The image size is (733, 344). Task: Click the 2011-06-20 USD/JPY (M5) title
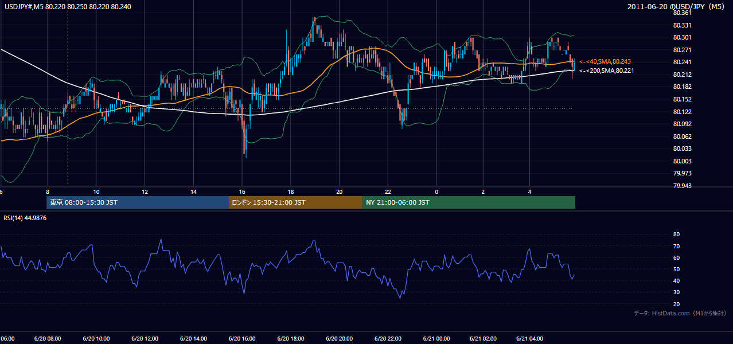[677, 6]
